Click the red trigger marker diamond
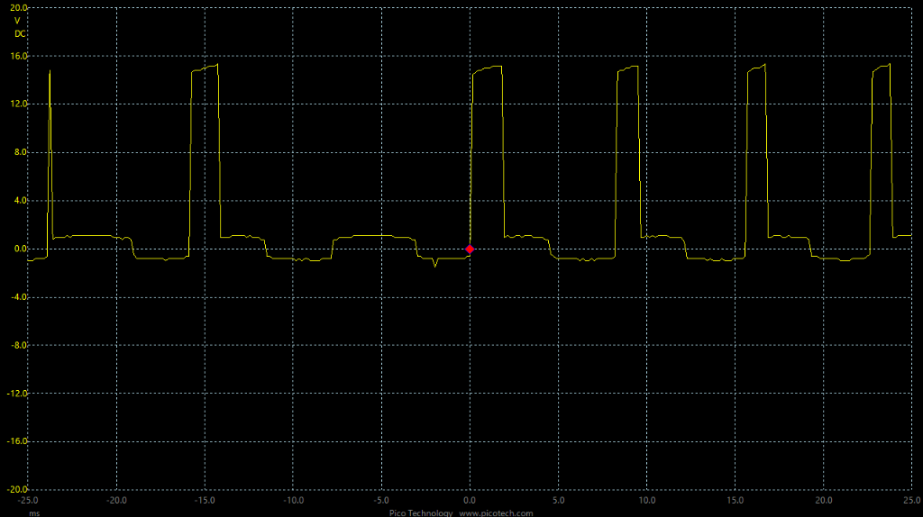 point(470,249)
